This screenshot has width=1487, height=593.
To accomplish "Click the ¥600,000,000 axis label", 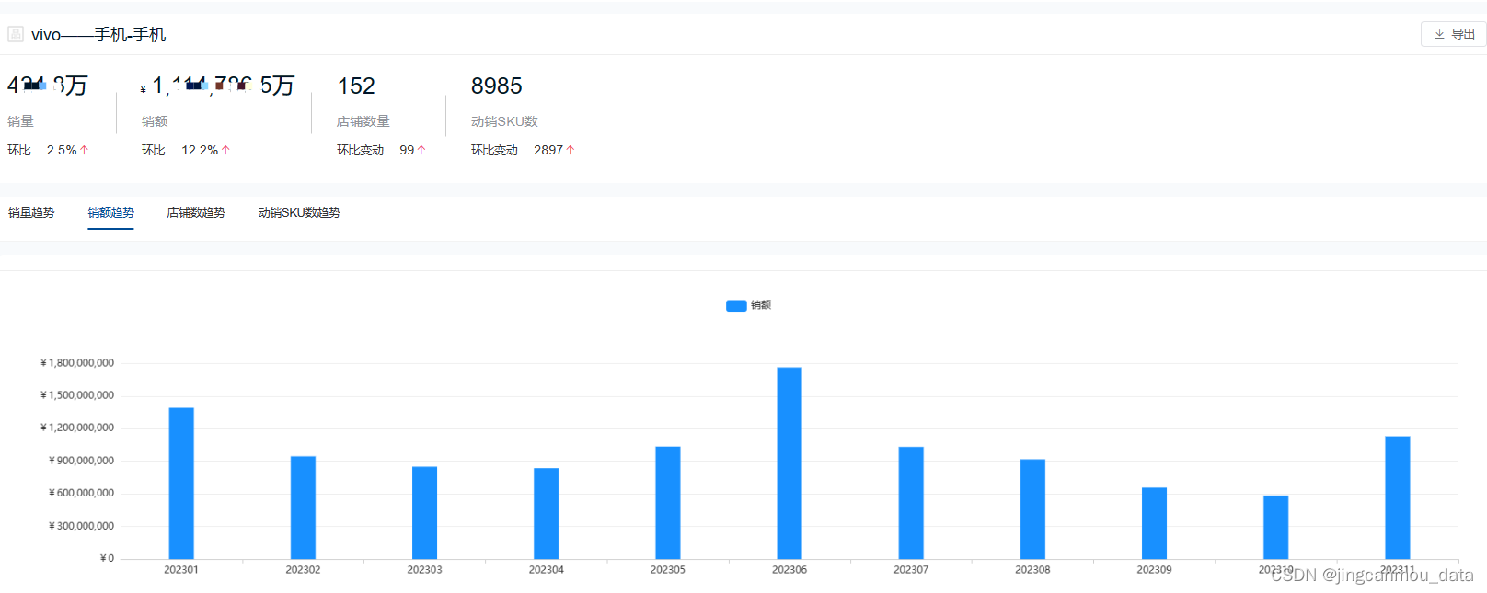I will (x=81, y=493).
